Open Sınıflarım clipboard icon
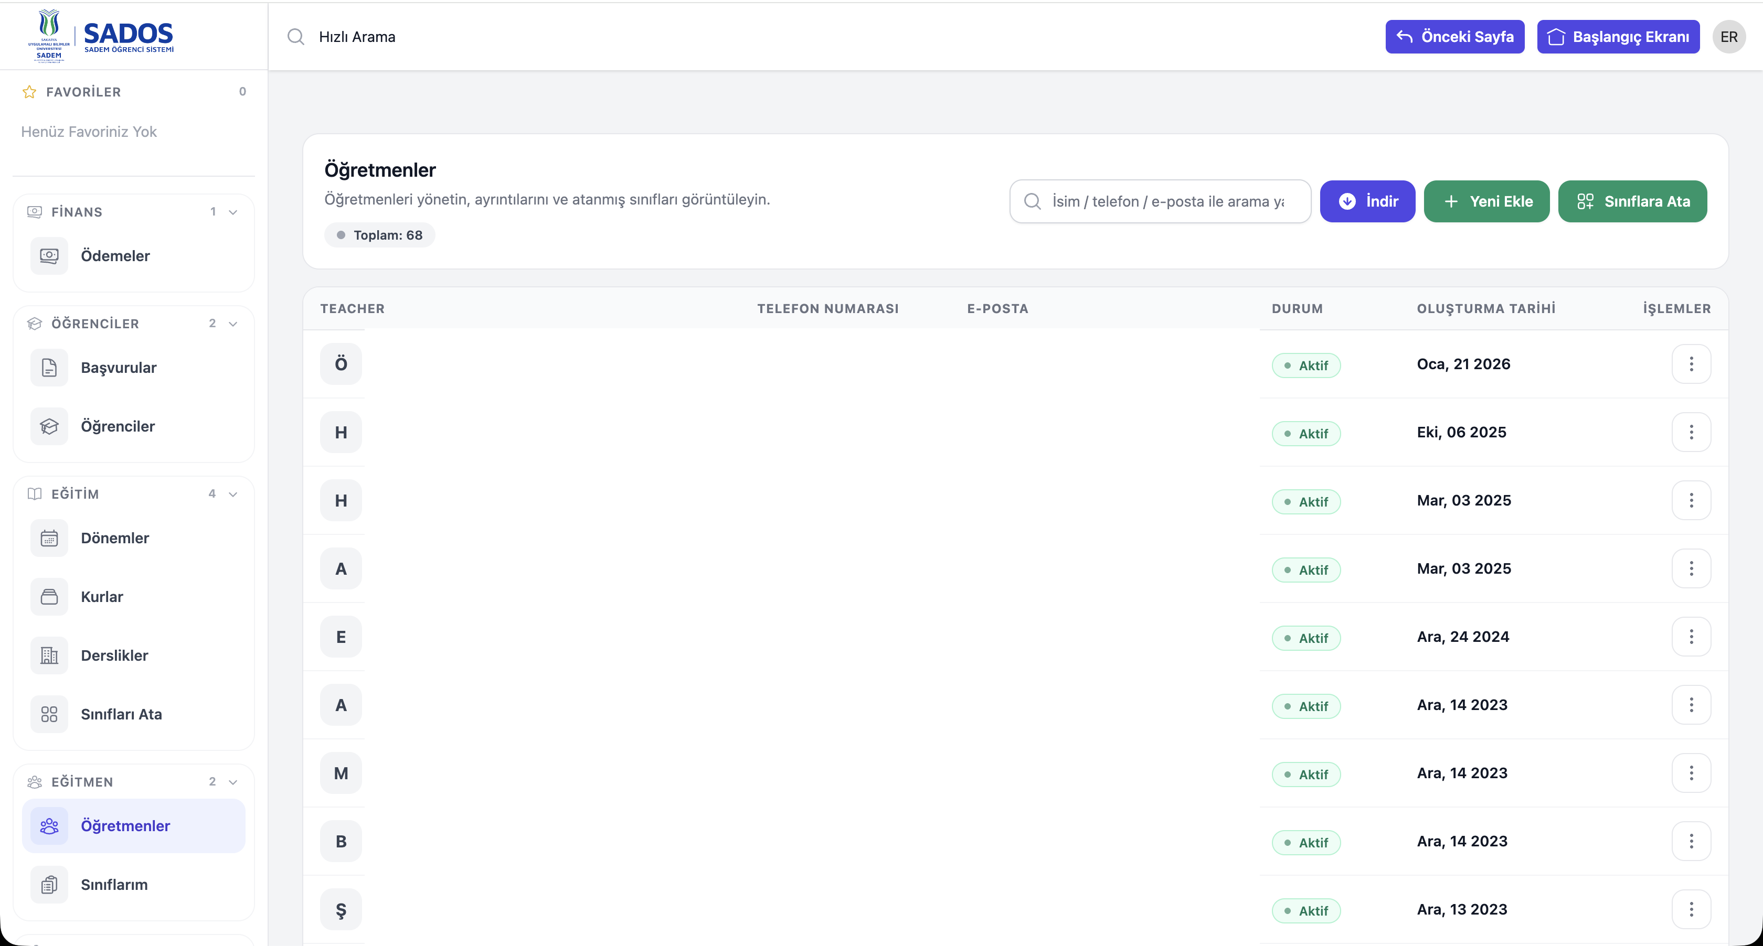Image resolution: width=1763 pixels, height=946 pixels. point(49,885)
